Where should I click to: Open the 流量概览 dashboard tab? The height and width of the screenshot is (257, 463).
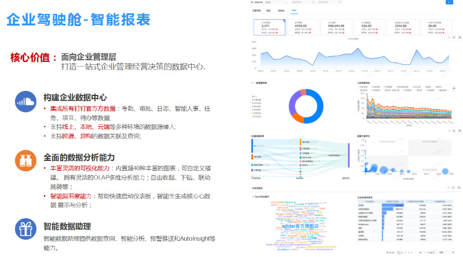[256, 10]
